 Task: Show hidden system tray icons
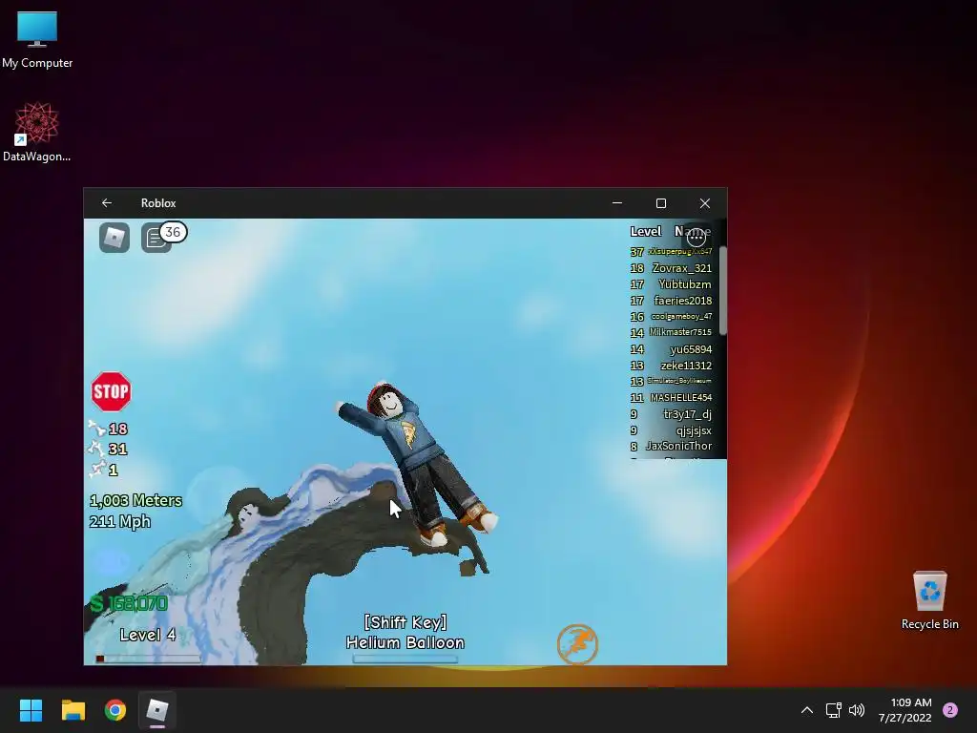(x=807, y=710)
